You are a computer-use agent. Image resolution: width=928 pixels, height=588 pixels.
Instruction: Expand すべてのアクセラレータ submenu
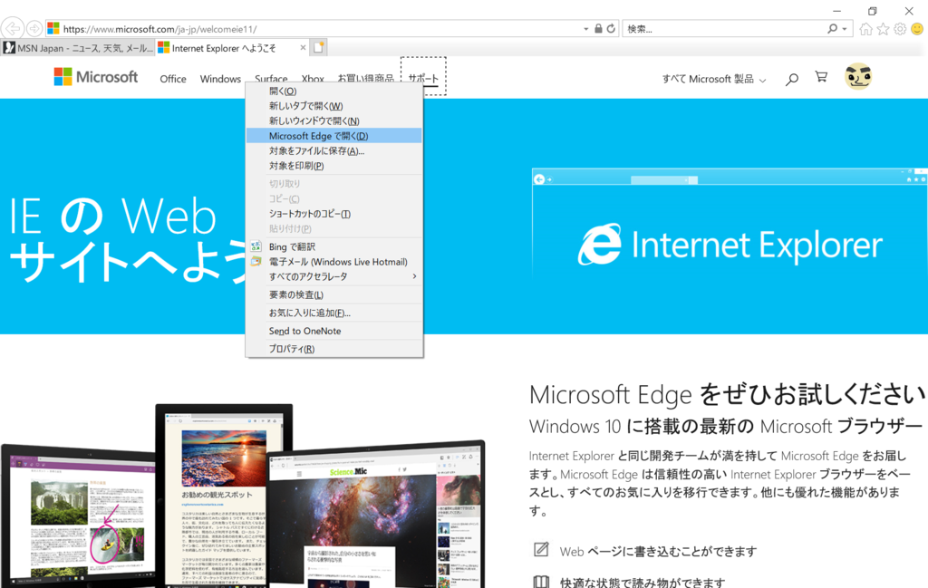[334, 276]
